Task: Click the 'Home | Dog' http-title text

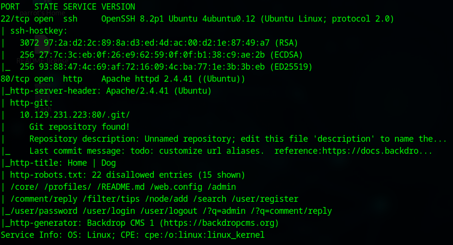Action: (92, 163)
